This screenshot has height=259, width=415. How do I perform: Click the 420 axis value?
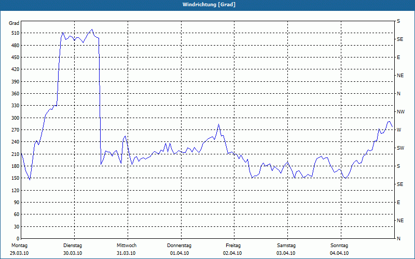point(15,69)
